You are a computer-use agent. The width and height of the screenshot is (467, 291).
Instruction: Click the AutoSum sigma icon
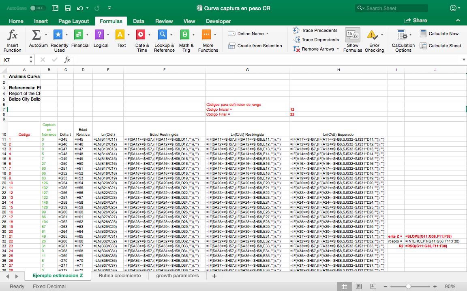click(x=36, y=35)
